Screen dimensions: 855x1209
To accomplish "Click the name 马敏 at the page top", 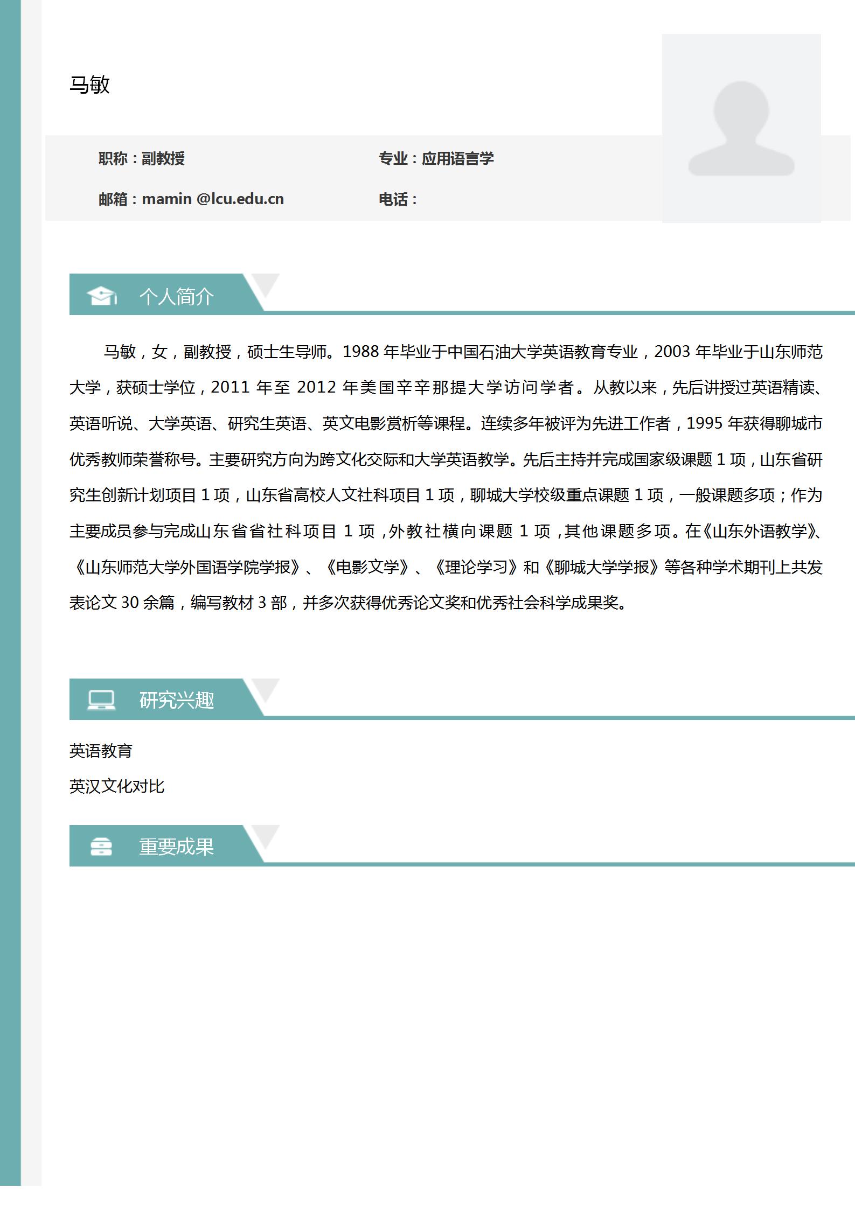I will click(89, 85).
